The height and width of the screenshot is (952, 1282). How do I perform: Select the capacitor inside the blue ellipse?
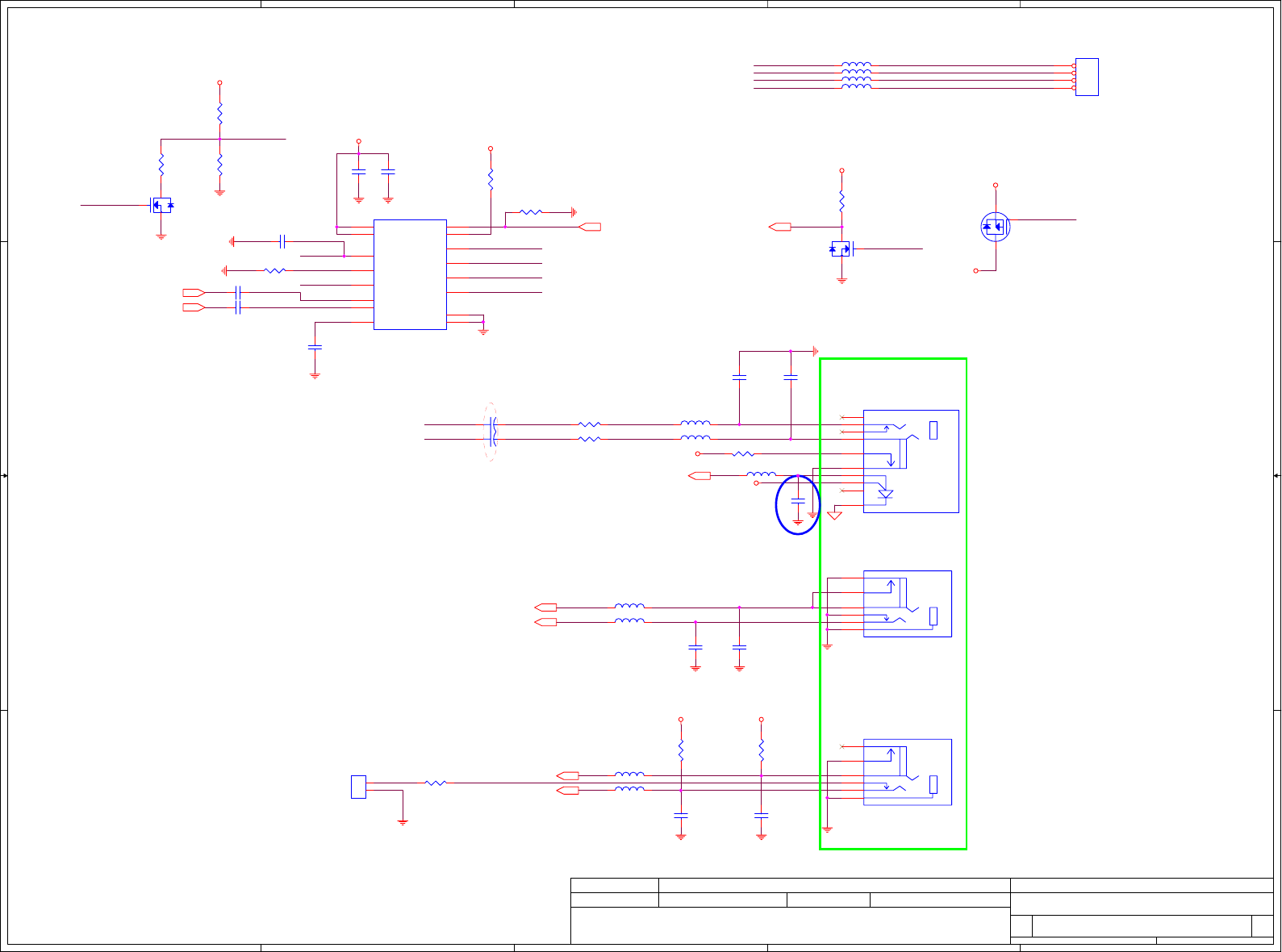(x=798, y=502)
